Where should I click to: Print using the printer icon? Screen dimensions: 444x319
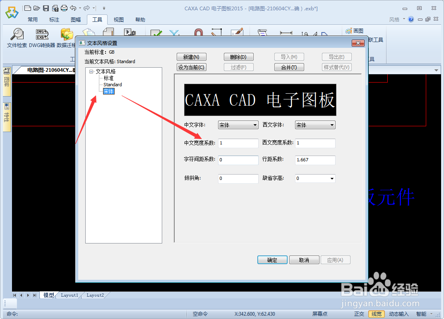click(64, 8)
